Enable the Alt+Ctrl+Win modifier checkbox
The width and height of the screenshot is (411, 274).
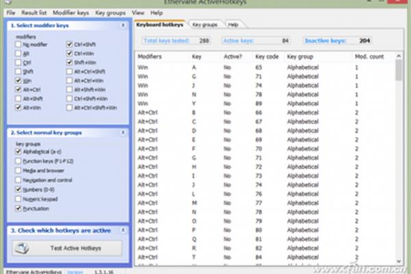[69, 81]
